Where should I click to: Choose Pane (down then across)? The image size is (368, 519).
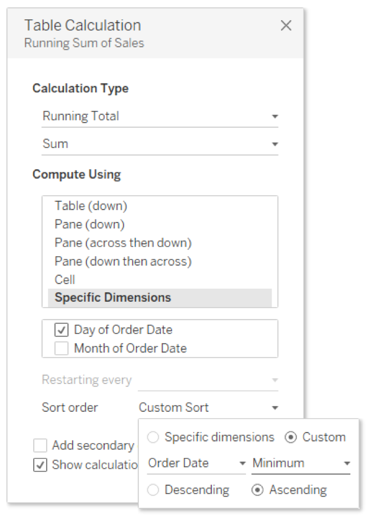tap(123, 262)
